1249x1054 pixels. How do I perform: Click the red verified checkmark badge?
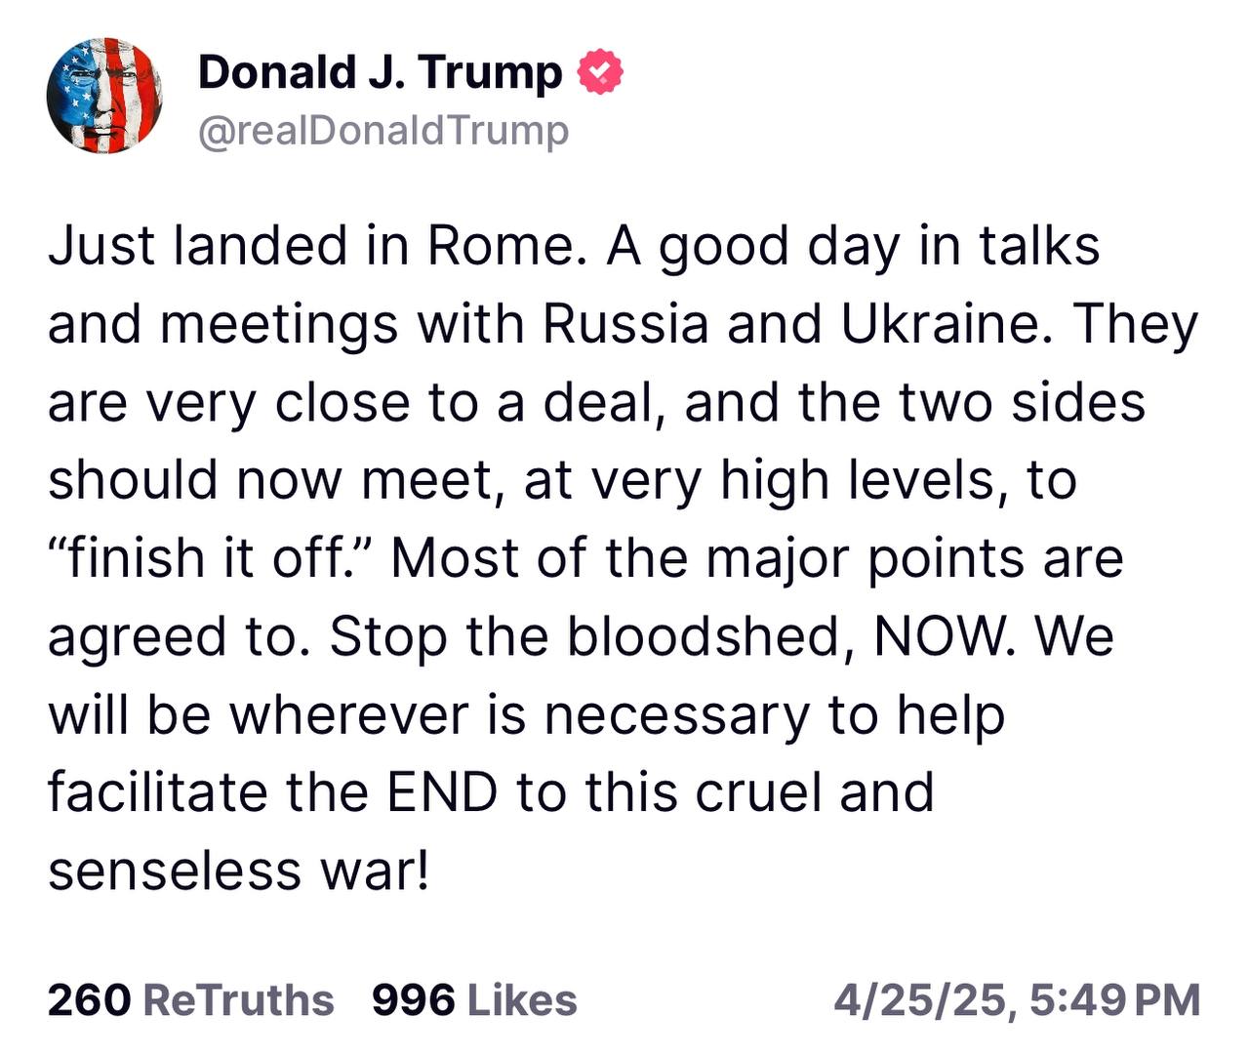click(x=600, y=72)
